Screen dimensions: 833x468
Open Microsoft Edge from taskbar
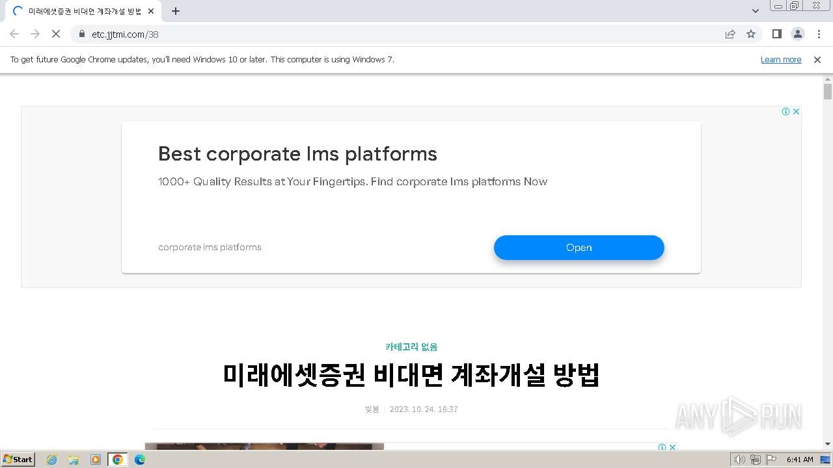pyautogui.click(x=140, y=460)
